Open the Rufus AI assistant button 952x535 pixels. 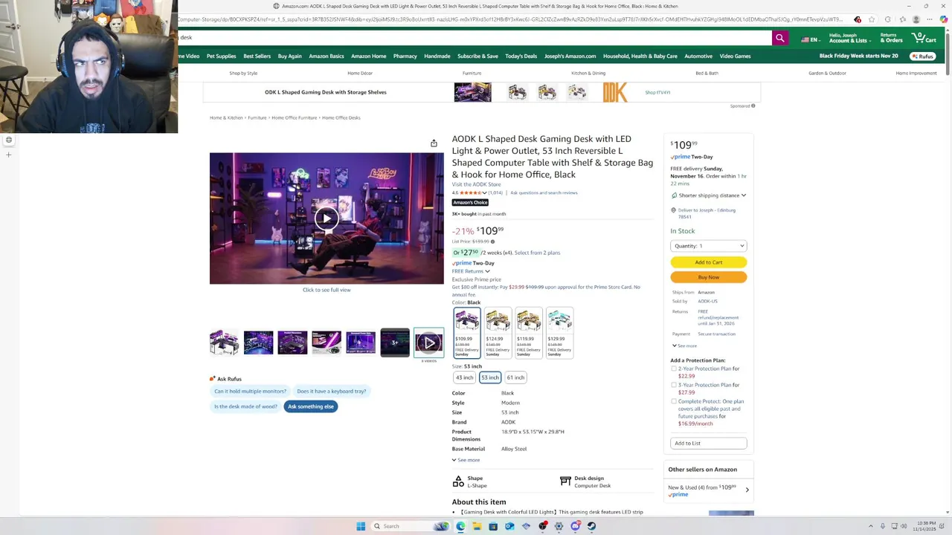(922, 56)
